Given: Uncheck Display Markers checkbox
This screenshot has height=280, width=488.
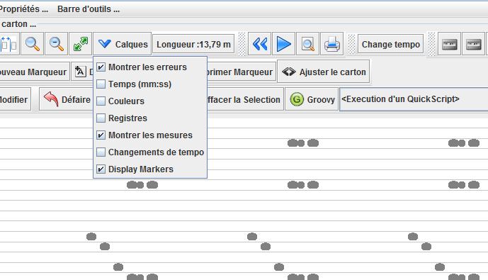Looking at the screenshot, I should coord(101,169).
